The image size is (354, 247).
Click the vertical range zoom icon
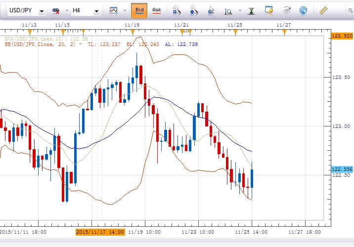228,11
